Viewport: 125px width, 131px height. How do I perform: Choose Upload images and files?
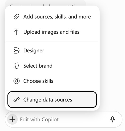click(52, 32)
